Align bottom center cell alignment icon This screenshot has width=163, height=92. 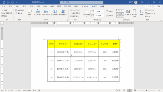coord(120,16)
